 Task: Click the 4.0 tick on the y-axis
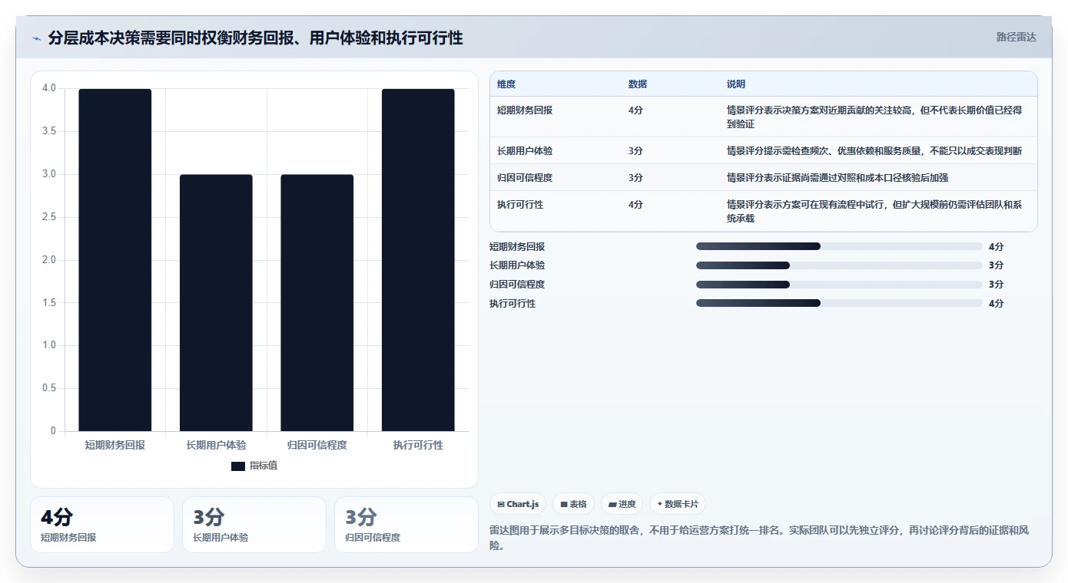coord(49,88)
